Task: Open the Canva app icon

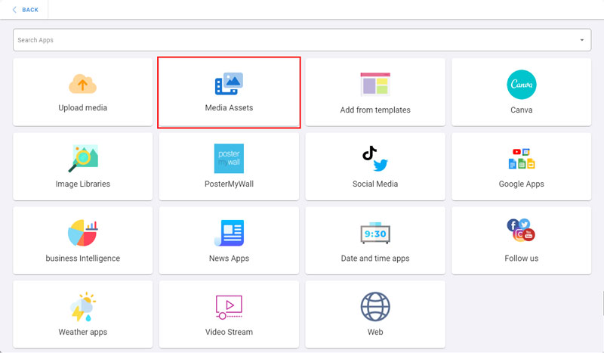Action: [521, 84]
